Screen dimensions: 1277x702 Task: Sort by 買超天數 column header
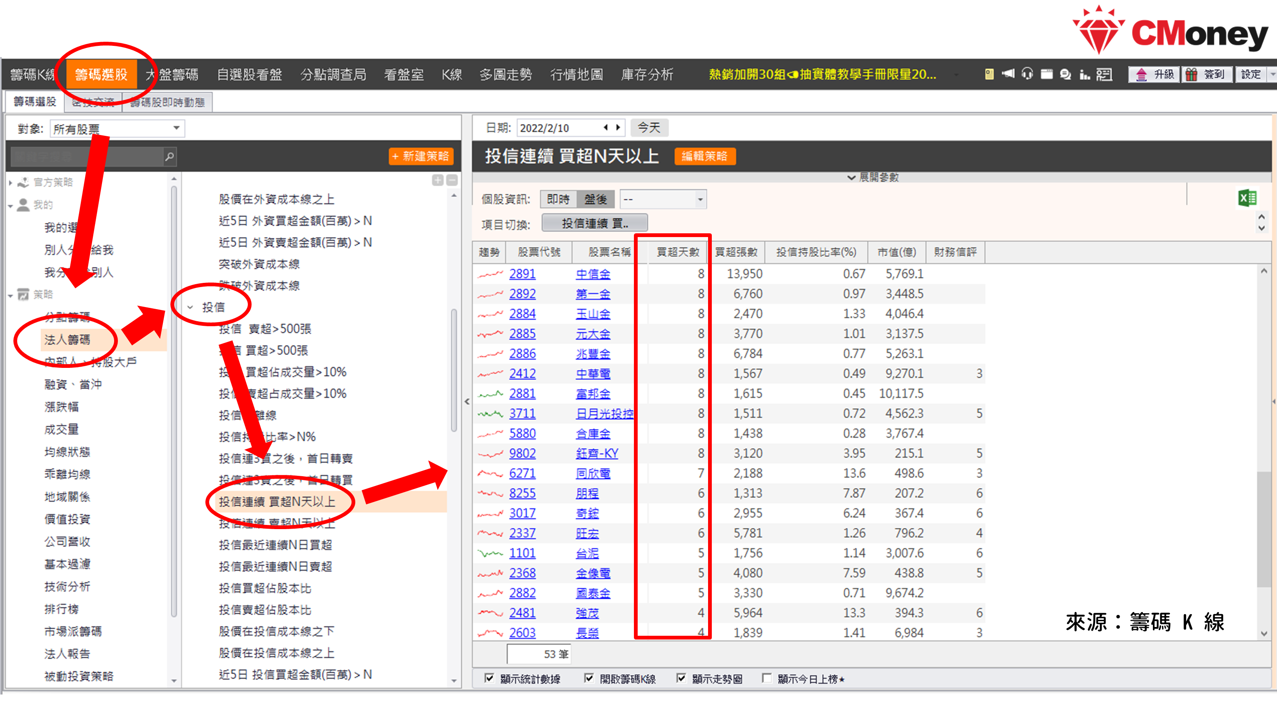pyautogui.click(x=678, y=252)
